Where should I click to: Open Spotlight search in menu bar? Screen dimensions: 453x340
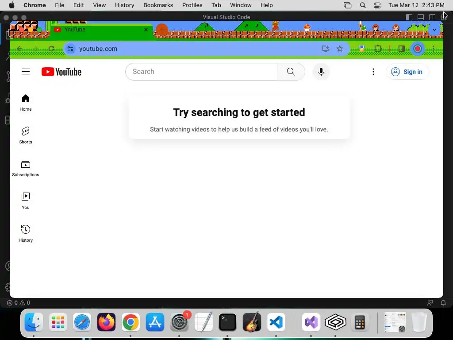coord(363,5)
